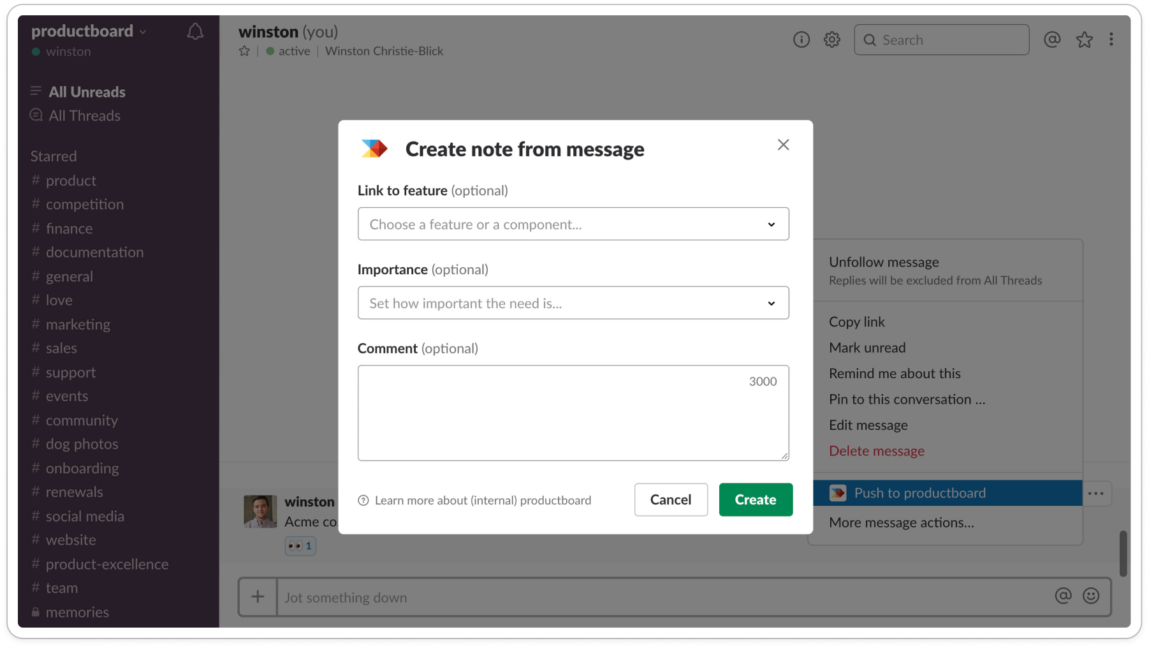
Task: Click message more actions ellipsis icon
Action: click(1096, 493)
